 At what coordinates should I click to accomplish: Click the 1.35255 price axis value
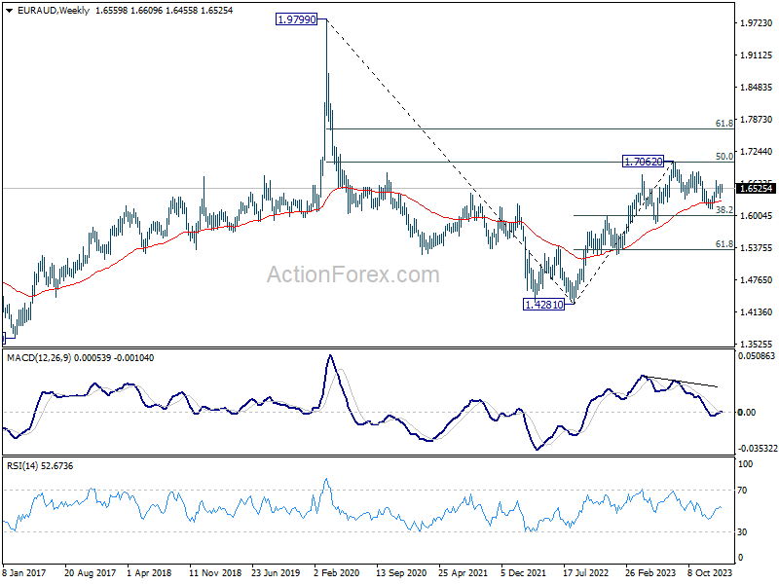point(757,345)
